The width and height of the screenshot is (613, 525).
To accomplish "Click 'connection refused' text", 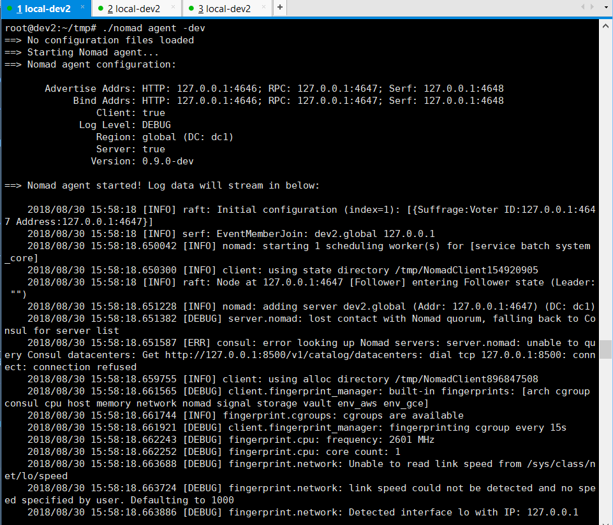I will coord(85,367).
